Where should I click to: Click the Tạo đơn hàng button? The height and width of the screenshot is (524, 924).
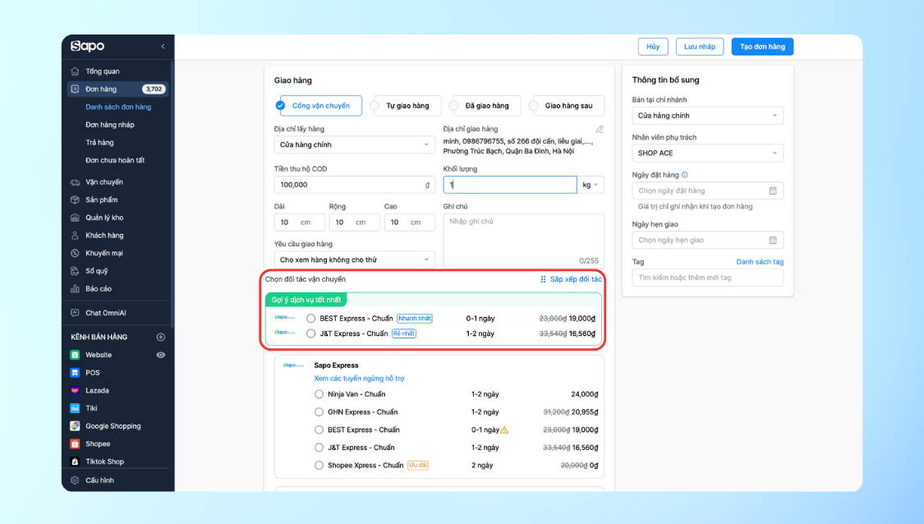point(762,47)
